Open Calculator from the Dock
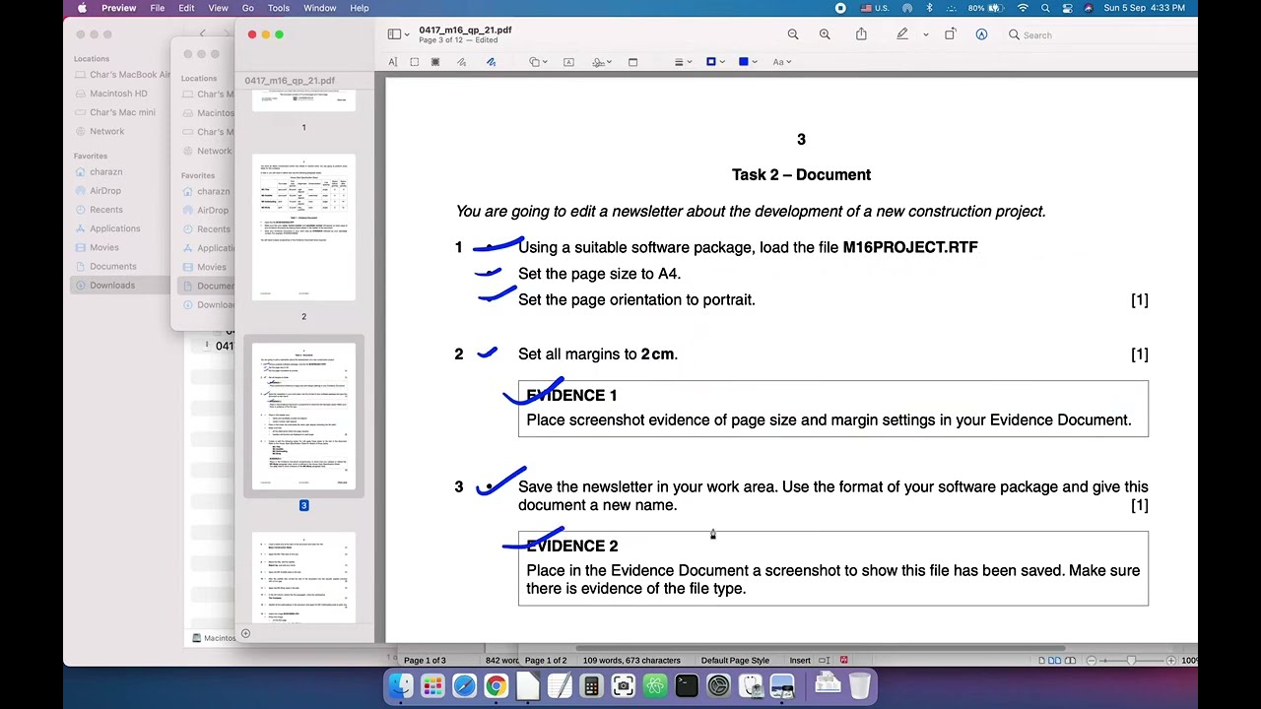Viewport: 1261px width, 709px height. (x=591, y=685)
